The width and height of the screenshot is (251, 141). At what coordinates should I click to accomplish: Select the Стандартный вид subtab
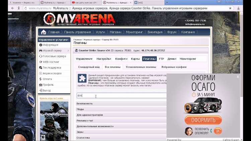(89, 67)
